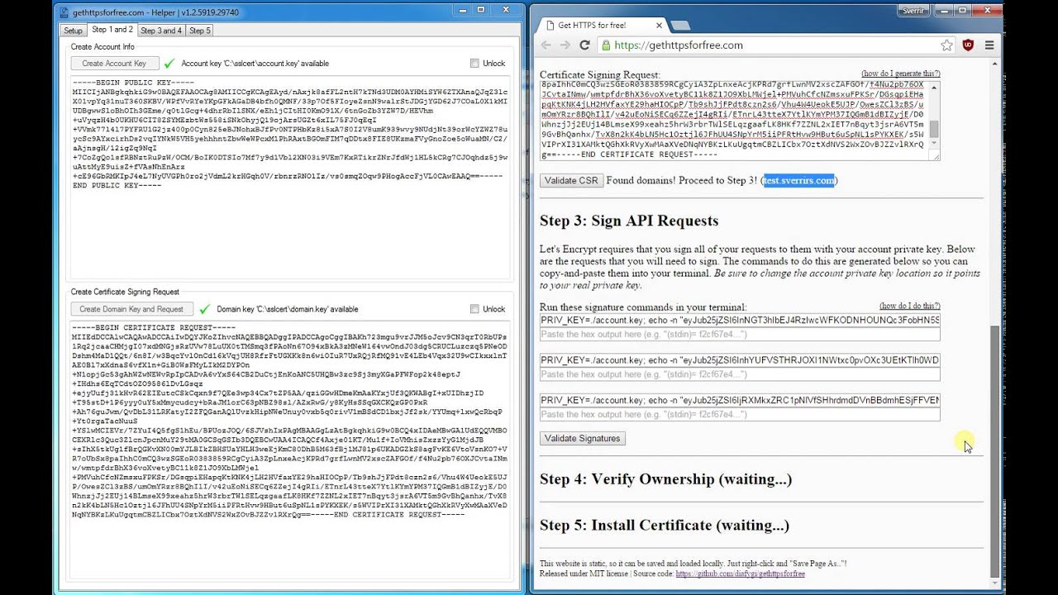1058x595 pixels.
Task: Open the 'how do I generate this?' link
Action: 900,74
